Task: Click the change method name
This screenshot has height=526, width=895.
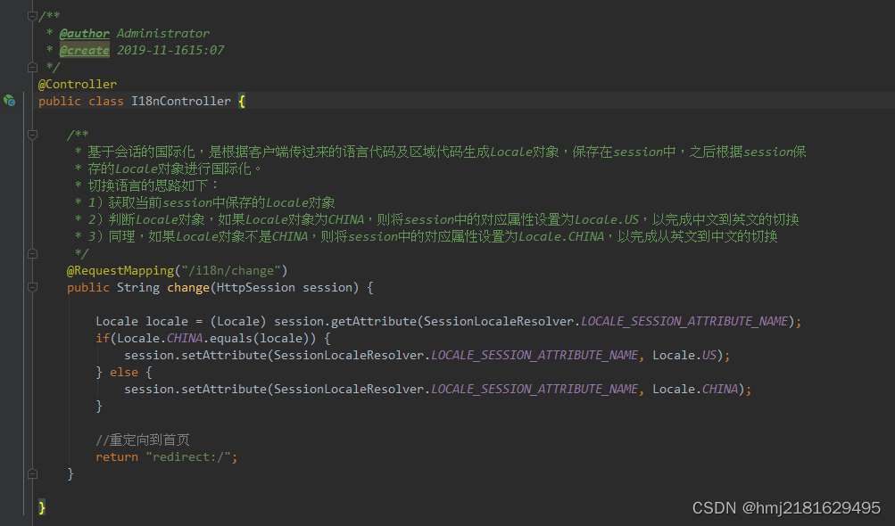Action: click(x=188, y=288)
